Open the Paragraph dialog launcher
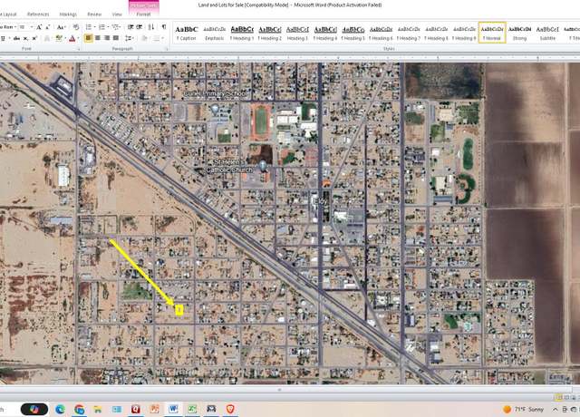Screen dimensions: 580x417 tap(167, 48)
